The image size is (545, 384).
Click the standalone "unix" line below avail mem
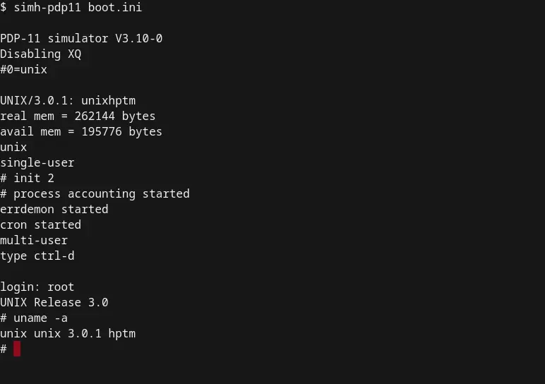click(13, 147)
